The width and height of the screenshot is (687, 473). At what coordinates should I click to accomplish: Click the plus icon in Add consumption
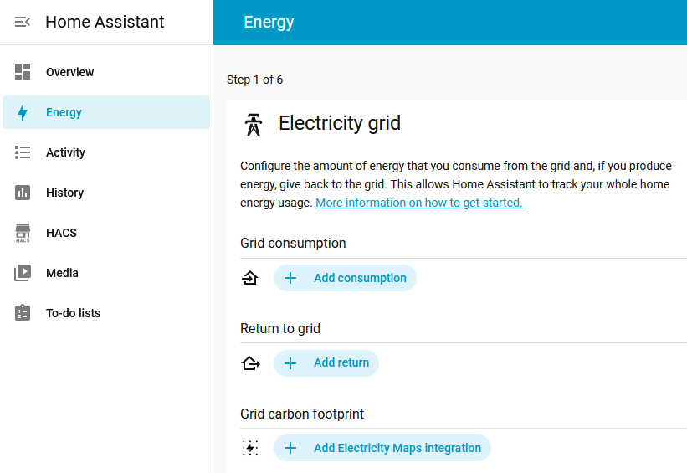[290, 278]
